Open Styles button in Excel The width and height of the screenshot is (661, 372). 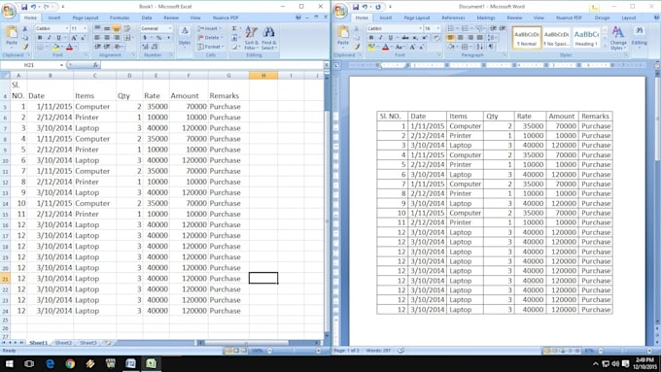tap(185, 37)
